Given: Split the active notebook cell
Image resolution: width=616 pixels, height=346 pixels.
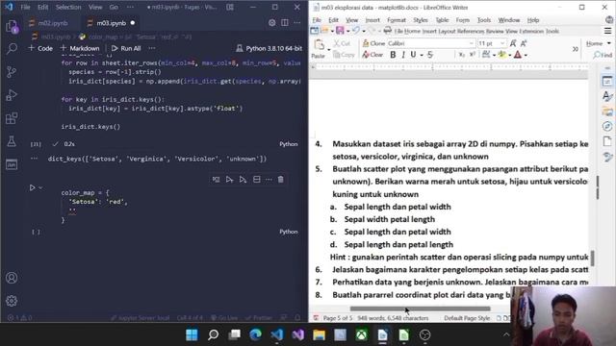Looking at the screenshot, I should click(257, 180).
